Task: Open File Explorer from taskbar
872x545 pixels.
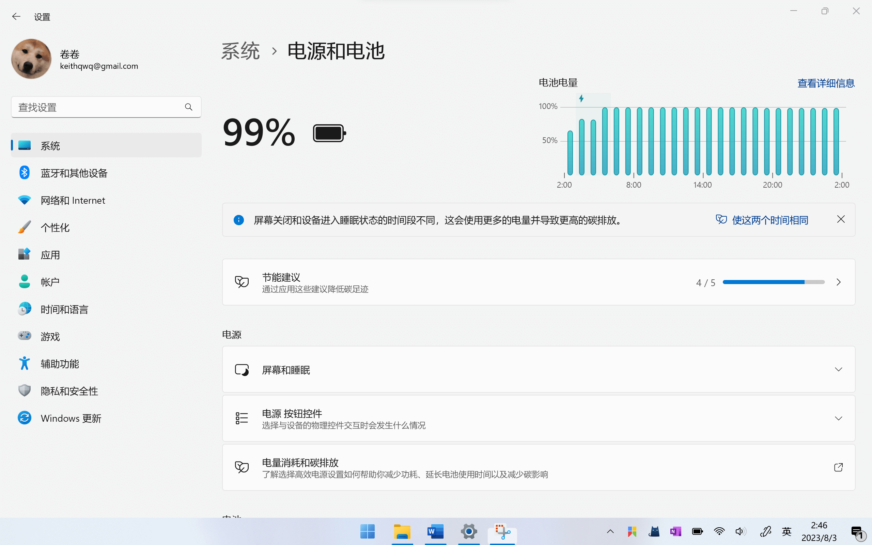Action: point(402,532)
